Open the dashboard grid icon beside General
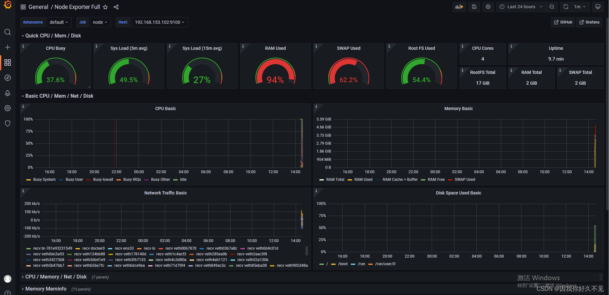This screenshot has width=609, height=295. tap(23, 7)
